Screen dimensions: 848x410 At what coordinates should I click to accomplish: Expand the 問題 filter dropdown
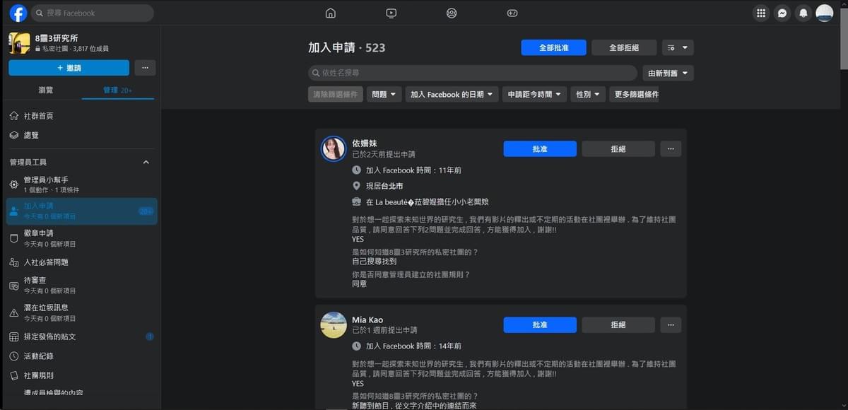click(x=384, y=94)
